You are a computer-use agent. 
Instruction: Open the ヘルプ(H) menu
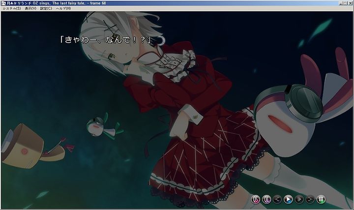63,8
